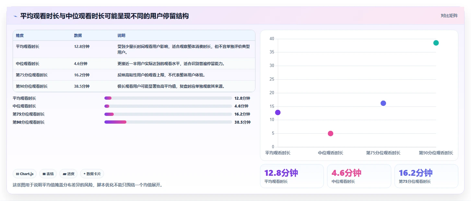
Task: Click the 12.8分钟 data card
Action: point(292,176)
